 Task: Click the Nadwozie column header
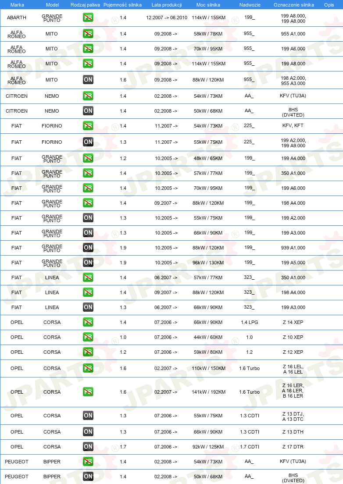tap(250, 5)
